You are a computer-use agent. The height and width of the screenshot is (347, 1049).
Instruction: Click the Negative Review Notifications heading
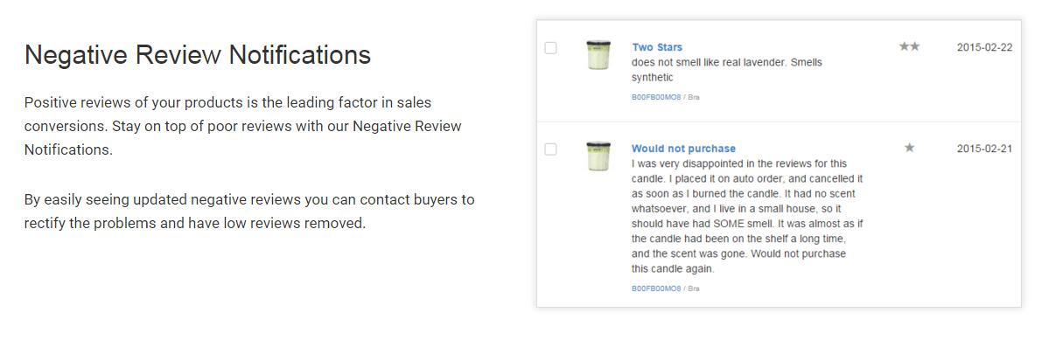click(198, 55)
